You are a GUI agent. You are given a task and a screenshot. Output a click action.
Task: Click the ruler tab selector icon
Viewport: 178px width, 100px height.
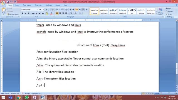[x=2, y=20]
